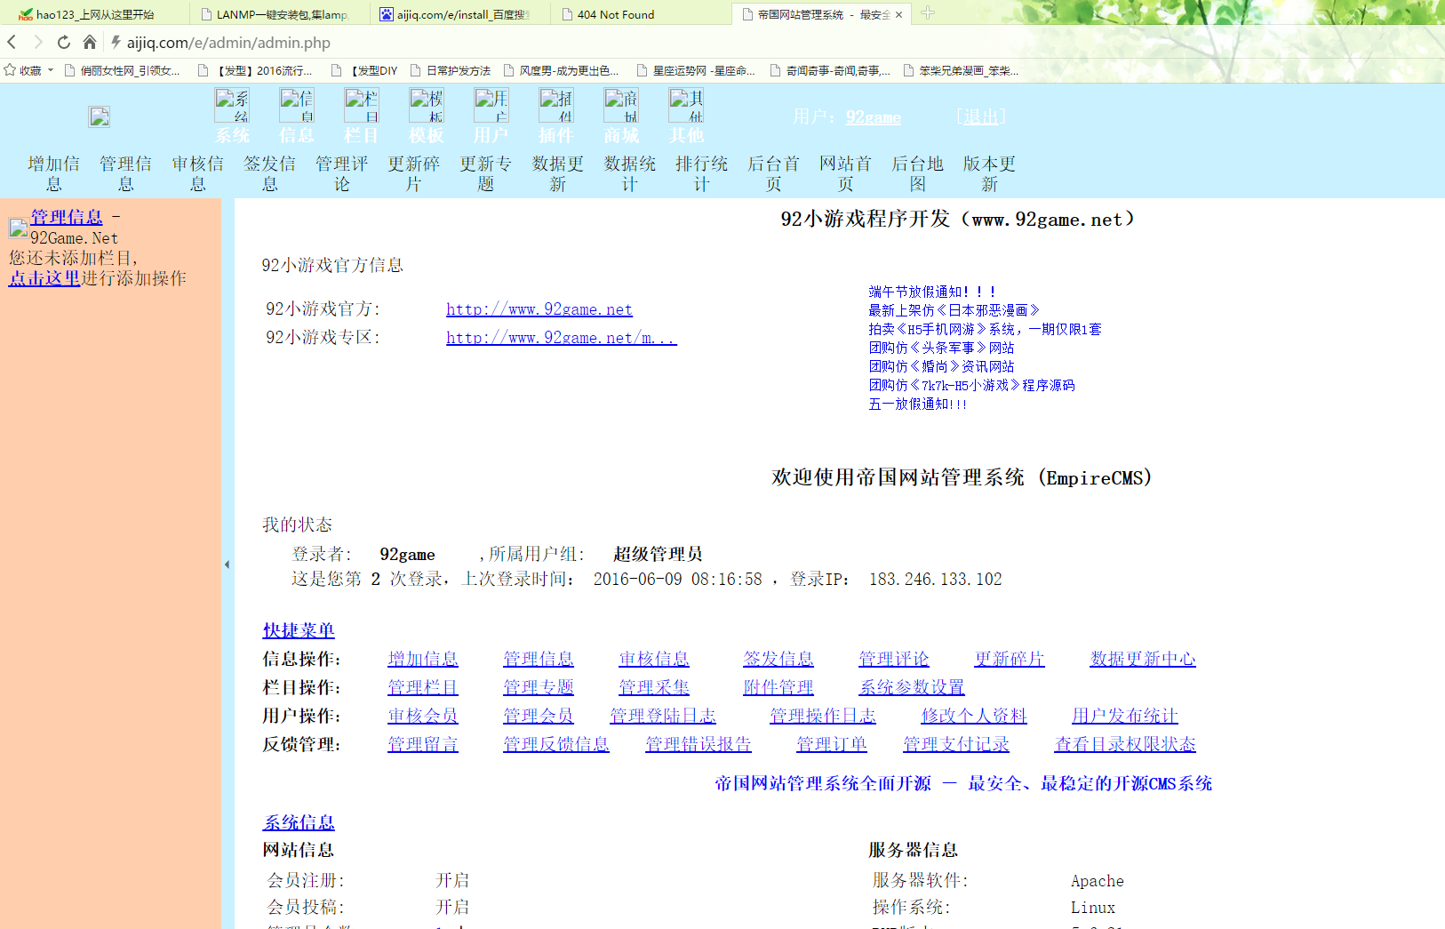Log out using the [退出] link
The width and height of the screenshot is (1445, 929).
click(x=981, y=116)
